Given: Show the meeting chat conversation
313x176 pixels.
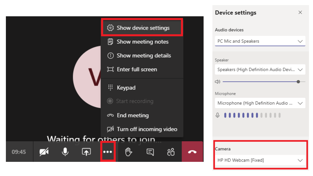Looking at the screenshot, I should 150,152.
